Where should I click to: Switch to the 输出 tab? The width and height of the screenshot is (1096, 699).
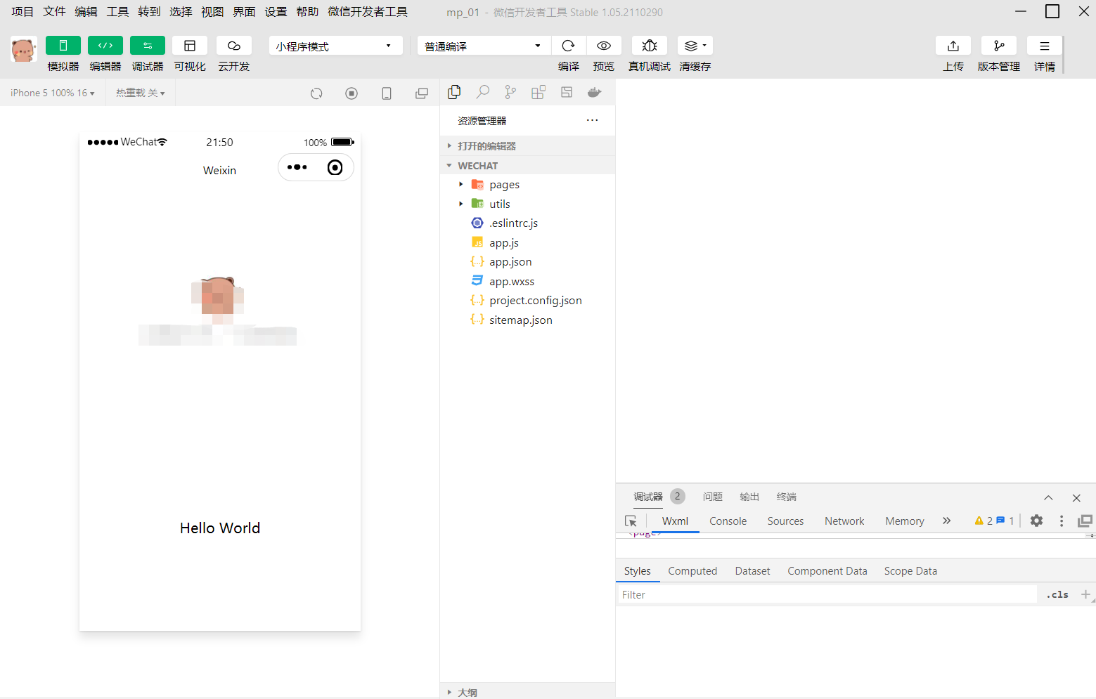(749, 497)
